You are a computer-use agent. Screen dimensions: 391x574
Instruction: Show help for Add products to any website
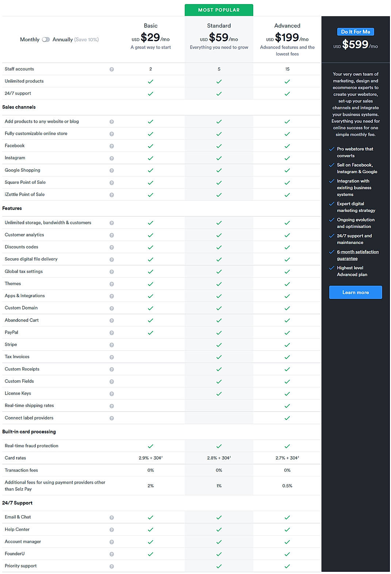(x=112, y=122)
